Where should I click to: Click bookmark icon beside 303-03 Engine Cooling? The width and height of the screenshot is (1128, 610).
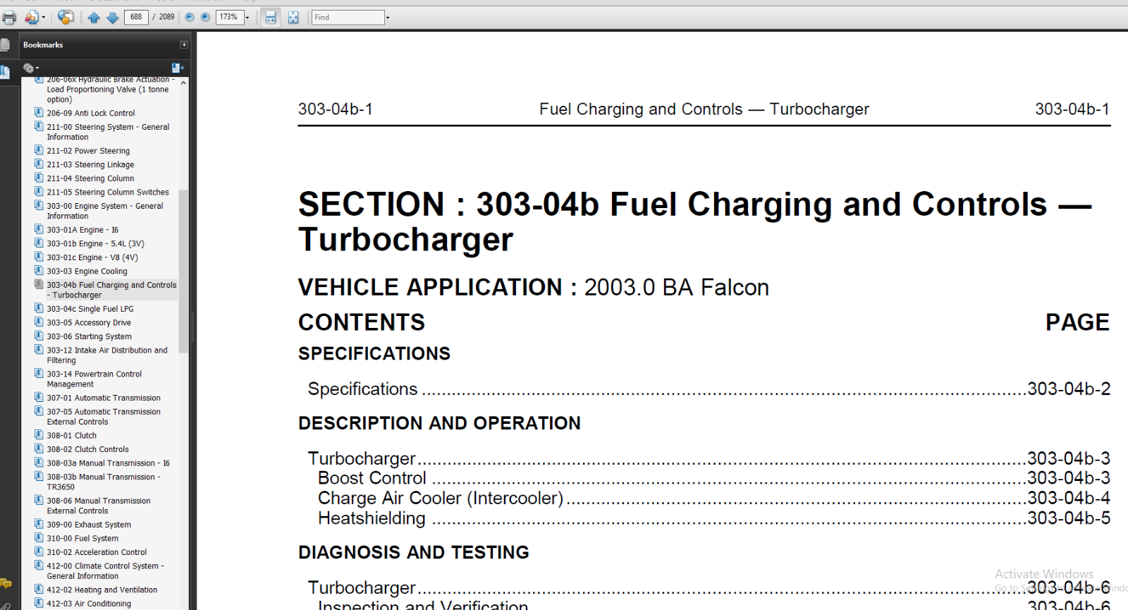[39, 271]
